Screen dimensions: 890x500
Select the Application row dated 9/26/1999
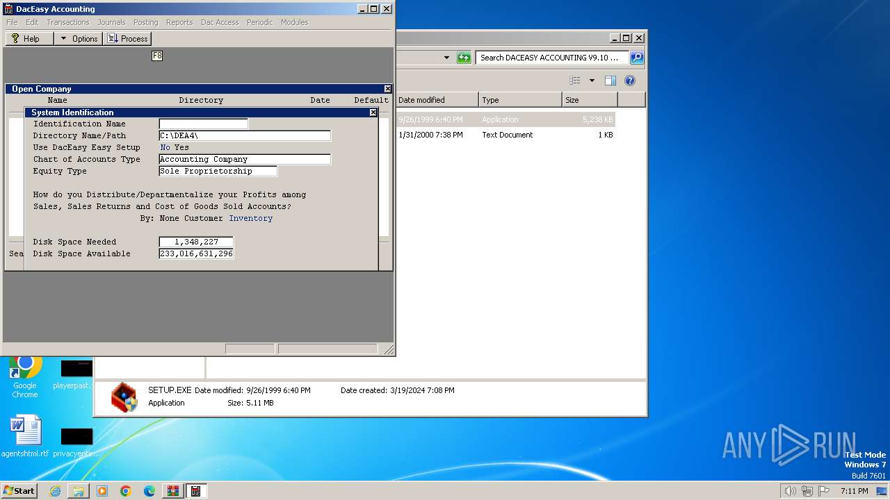[x=505, y=119]
